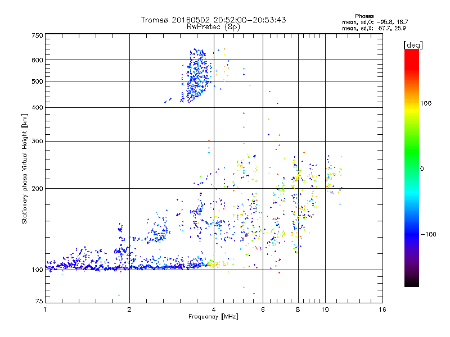The height and width of the screenshot is (337, 450).
Task: Click the y-axis tick label '400'
Action: pos(37,107)
